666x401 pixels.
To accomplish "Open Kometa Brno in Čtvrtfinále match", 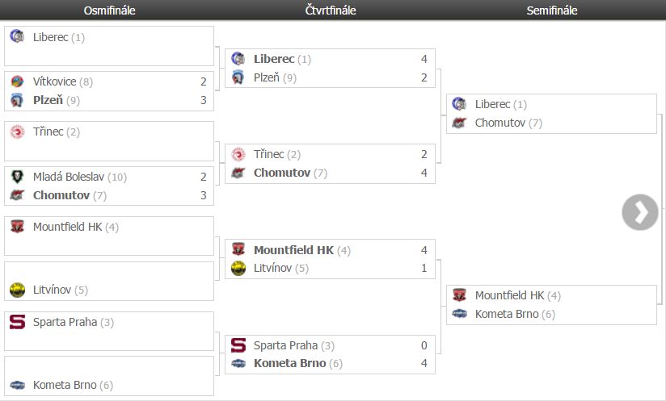I will coord(289,363).
